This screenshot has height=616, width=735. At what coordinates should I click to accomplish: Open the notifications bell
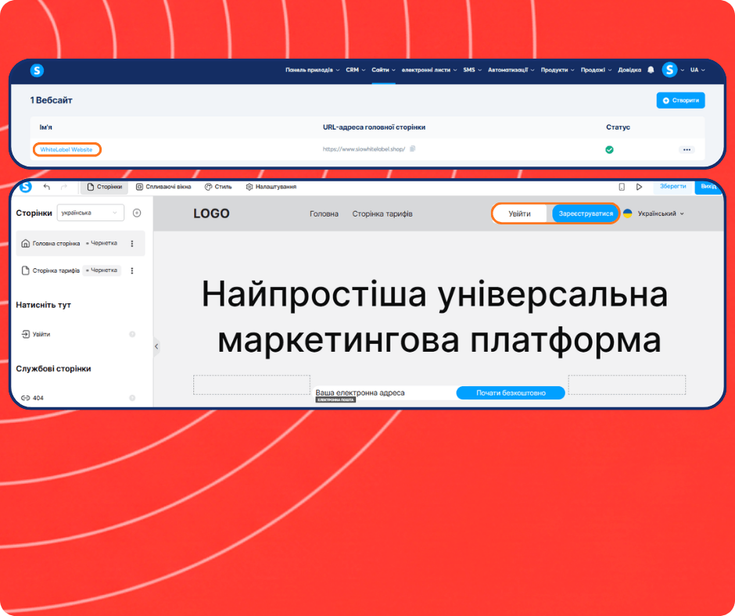[651, 70]
